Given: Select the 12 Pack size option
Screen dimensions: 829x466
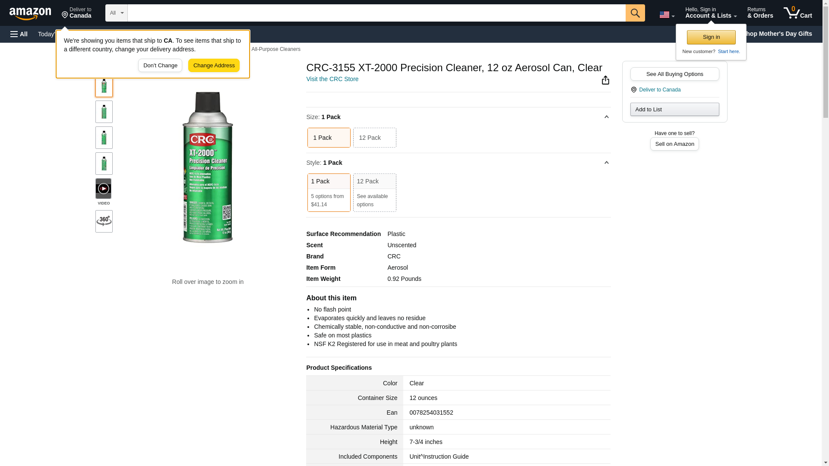Looking at the screenshot, I should click(374, 138).
